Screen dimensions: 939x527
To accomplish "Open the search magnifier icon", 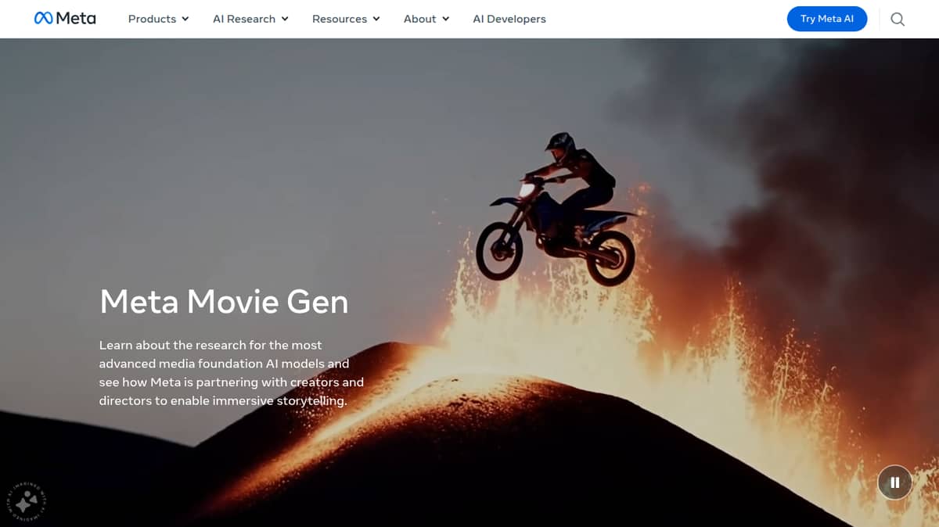I will click(898, 20).
